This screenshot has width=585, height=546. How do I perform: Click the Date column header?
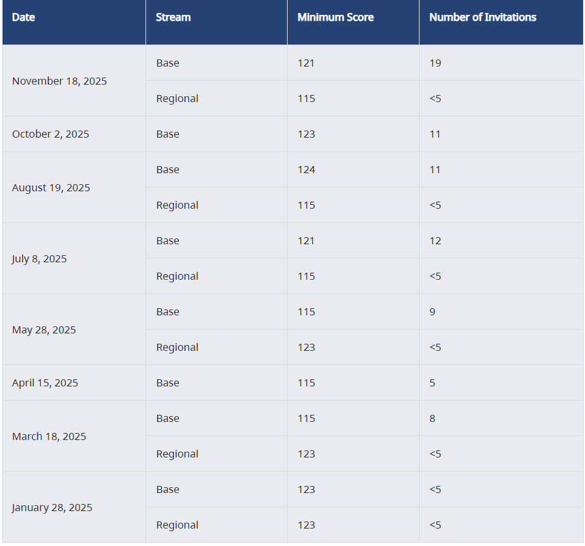coord(24,17)
